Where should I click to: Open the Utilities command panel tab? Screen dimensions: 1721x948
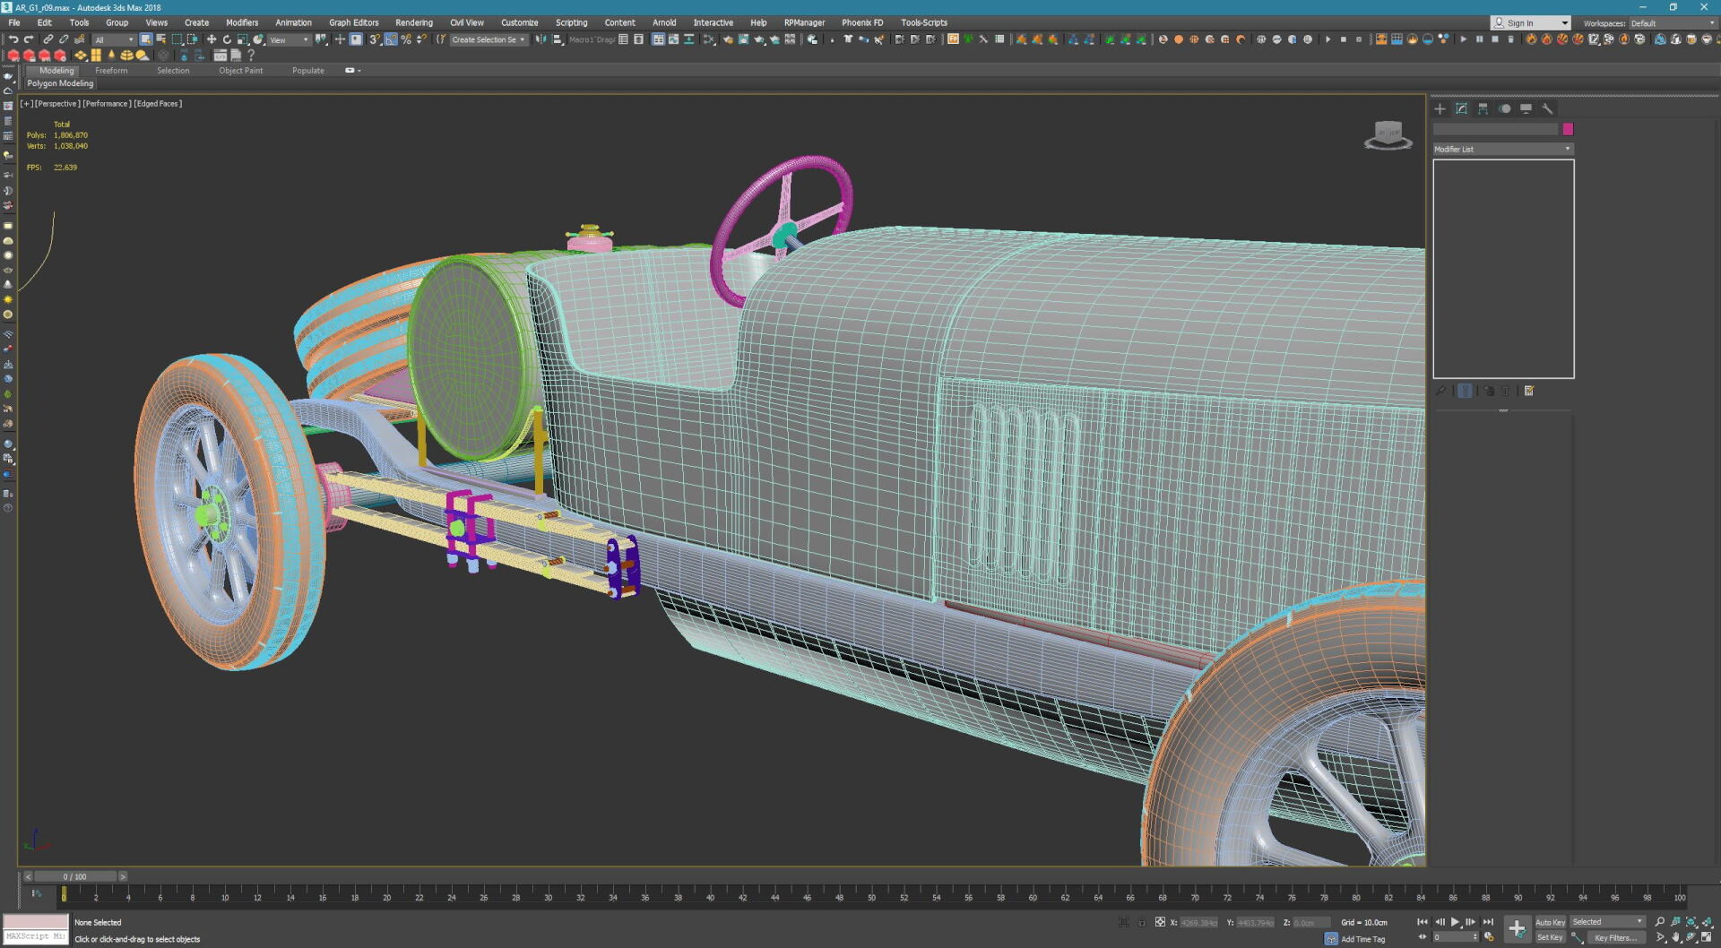coord(1548,108)
